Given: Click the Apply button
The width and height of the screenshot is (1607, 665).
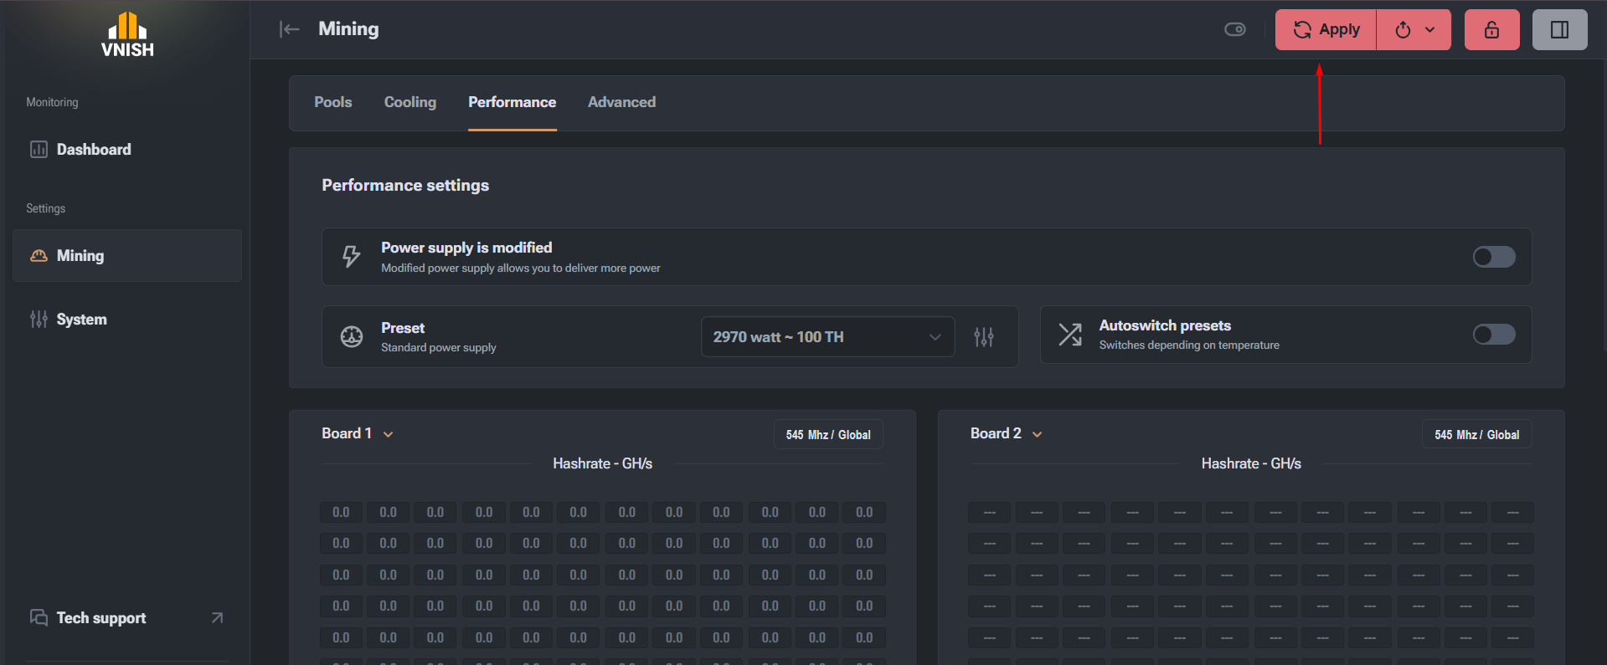Looking at the screenshot, I should pos(1326,30).
